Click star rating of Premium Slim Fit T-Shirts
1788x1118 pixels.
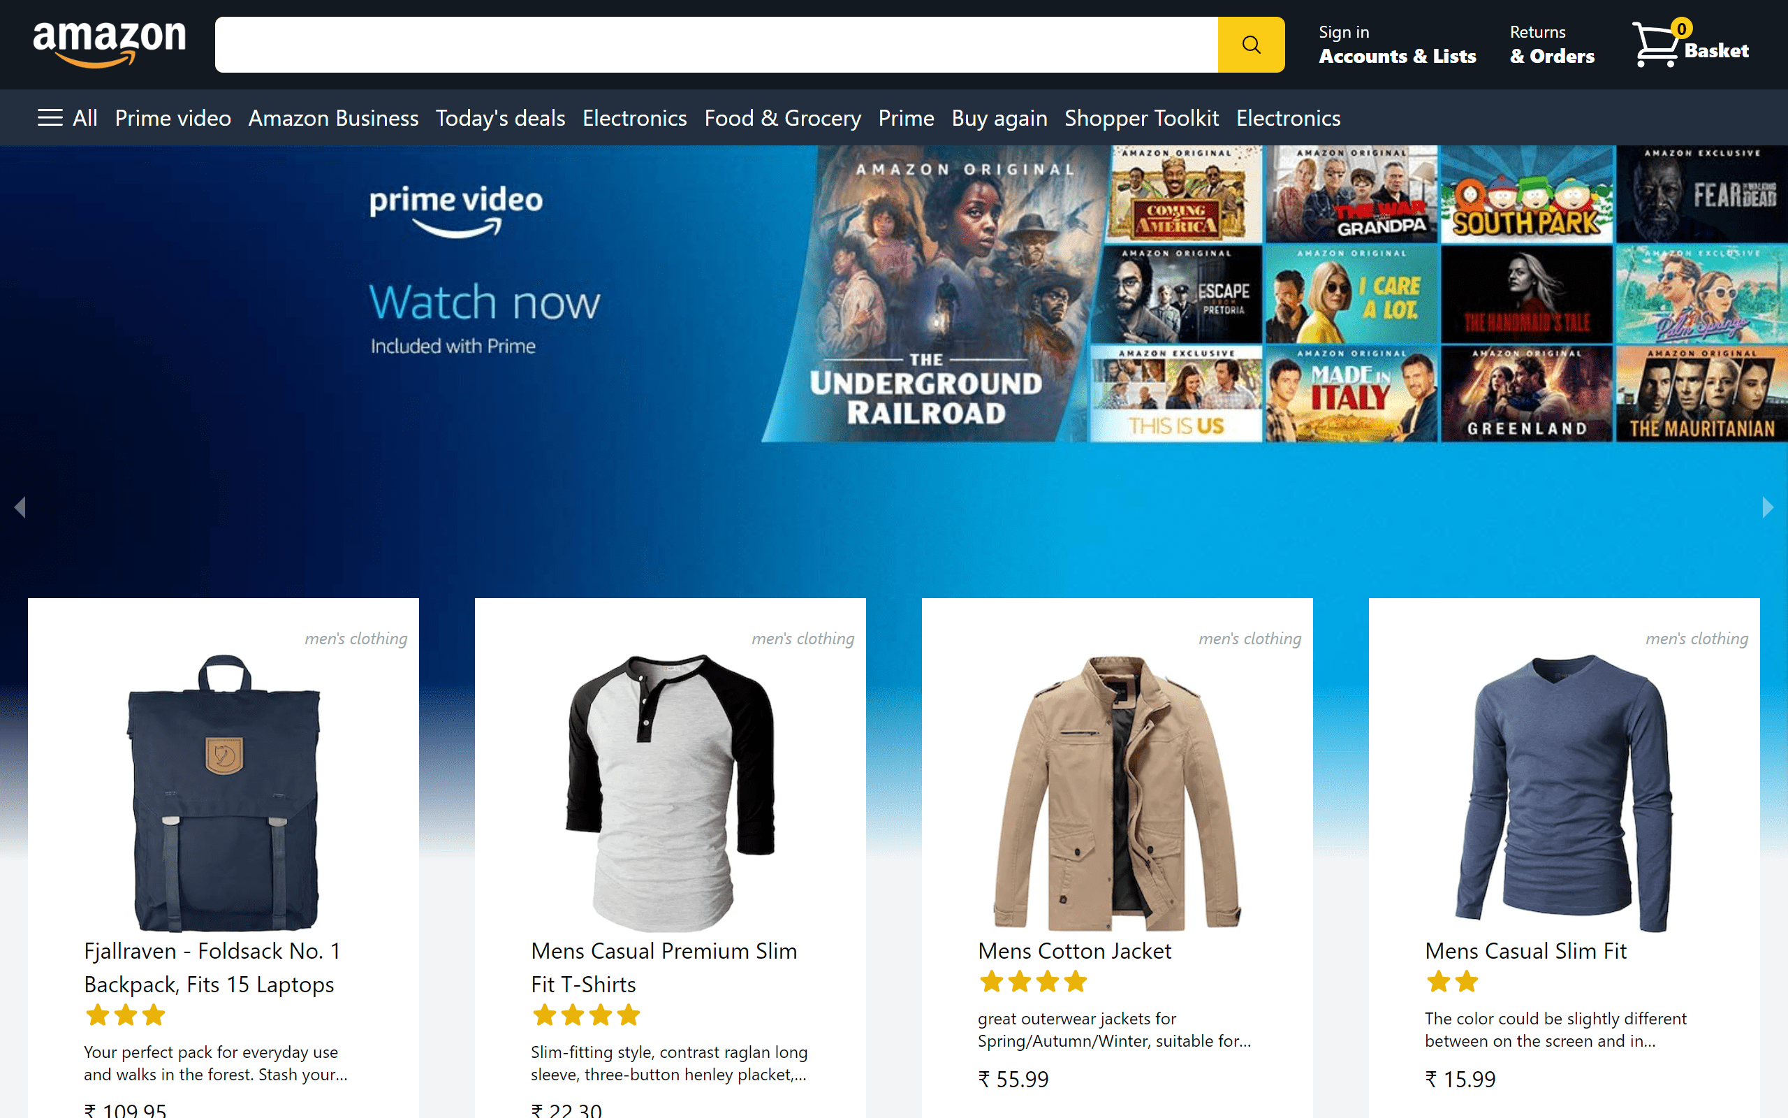(x=587, y=1015)
